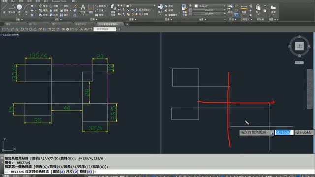Click the 23.5 dimension text
This screenshot has height=177, width=315.
[114, 113]
